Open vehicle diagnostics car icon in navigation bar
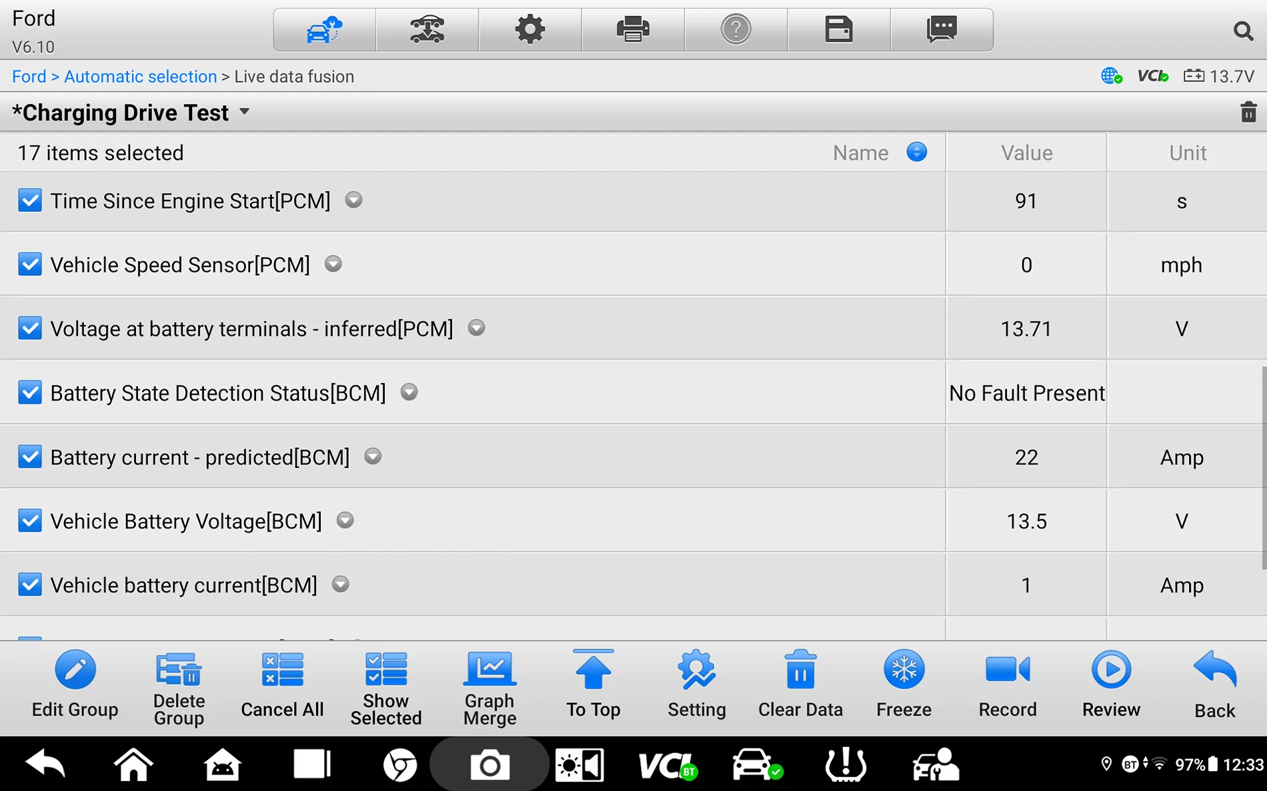Screen dimensions: 1267x791 click(757, 764)
